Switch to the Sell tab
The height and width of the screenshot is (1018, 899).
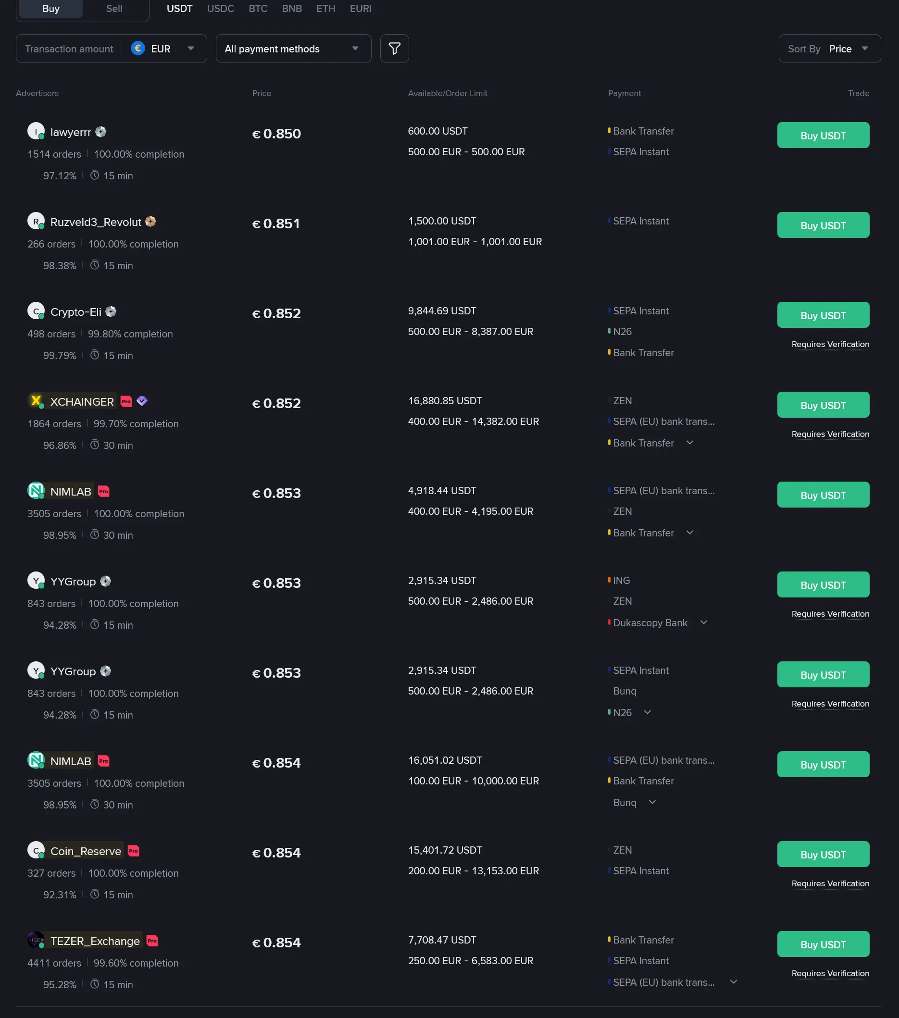(x=113, y=9)
